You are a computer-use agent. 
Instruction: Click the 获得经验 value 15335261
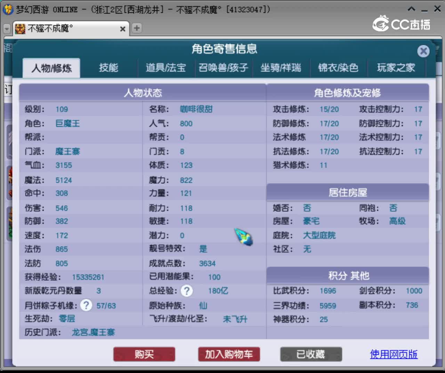pyautogui.click(x=88, y=277)
